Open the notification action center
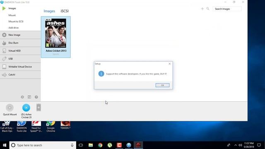Viewport: 265px width, 149px height. click(259, 145)
